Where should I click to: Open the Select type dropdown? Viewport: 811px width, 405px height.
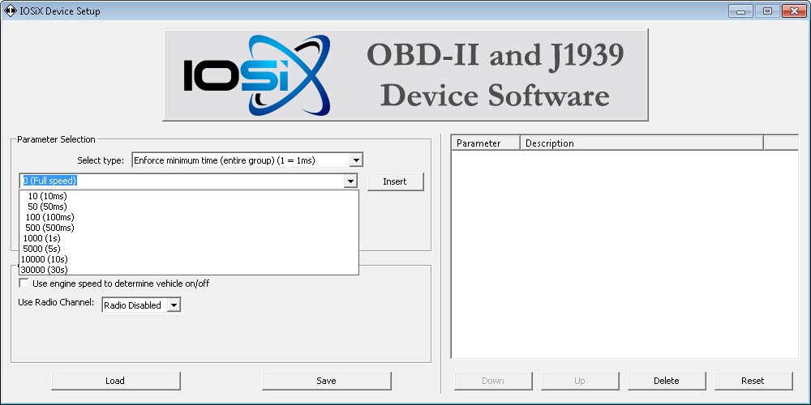247,160
